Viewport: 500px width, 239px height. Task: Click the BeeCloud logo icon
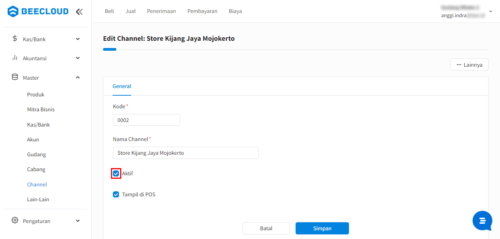pos(13,11)
